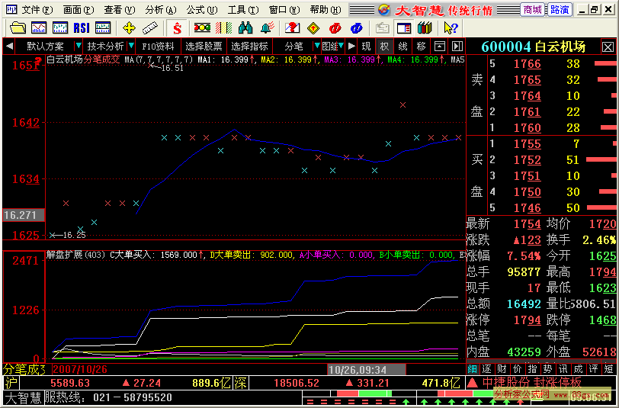Click the window layout panel icon

coord(403,28)
